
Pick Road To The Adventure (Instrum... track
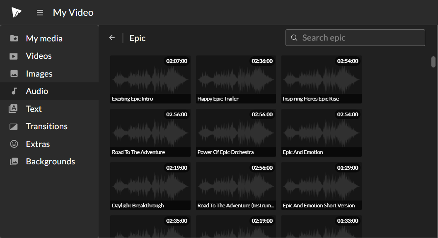pyautogui.click(x=236, y=186)
